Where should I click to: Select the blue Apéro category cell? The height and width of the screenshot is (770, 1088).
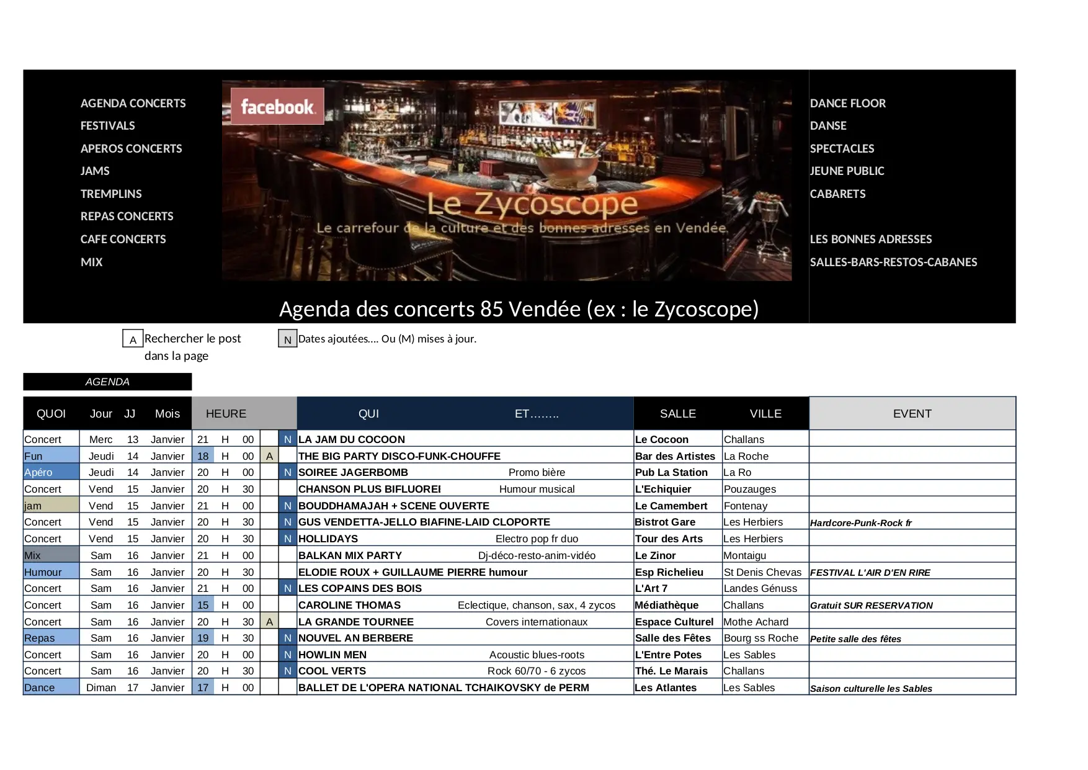pyautogui.click(x=51, y=472)
